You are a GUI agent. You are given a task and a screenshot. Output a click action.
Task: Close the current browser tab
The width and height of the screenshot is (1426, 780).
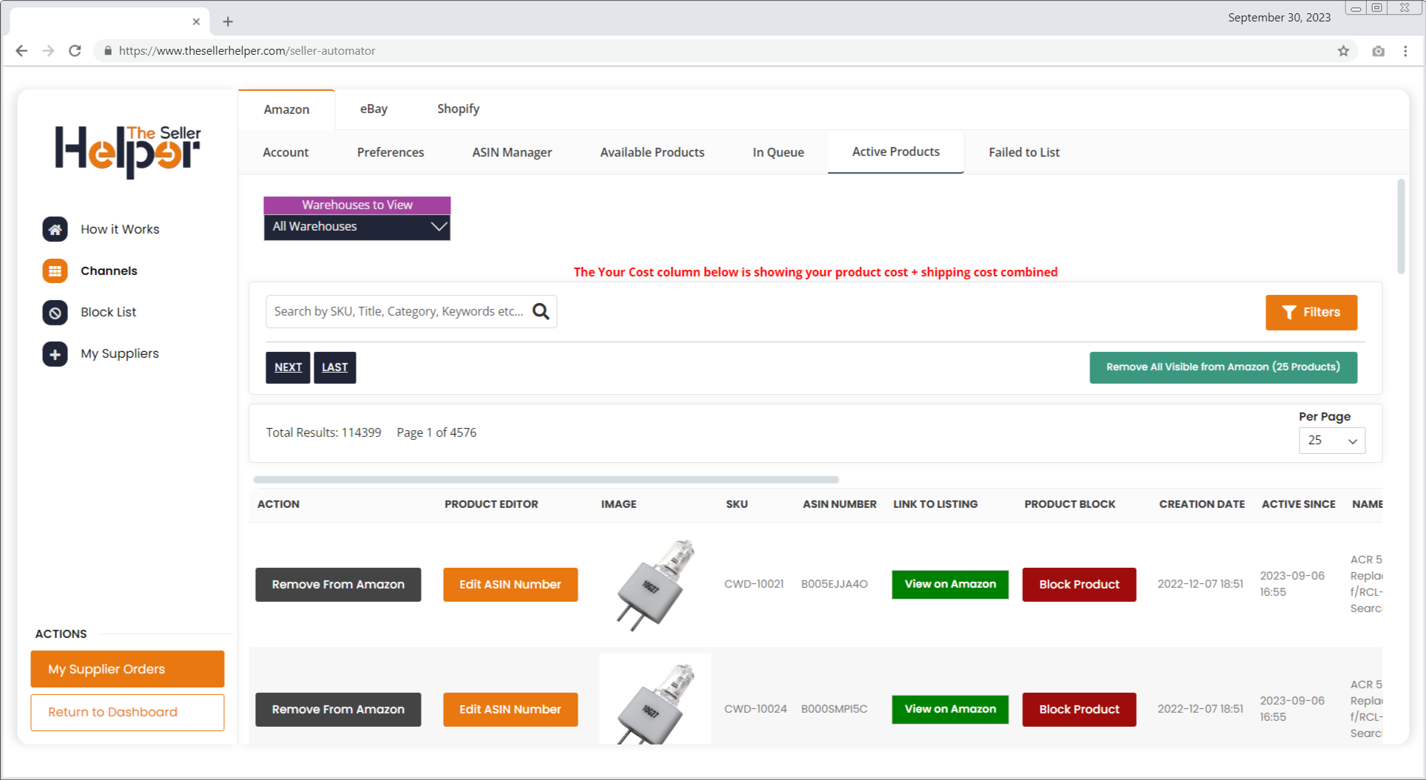tap(196, 21)
